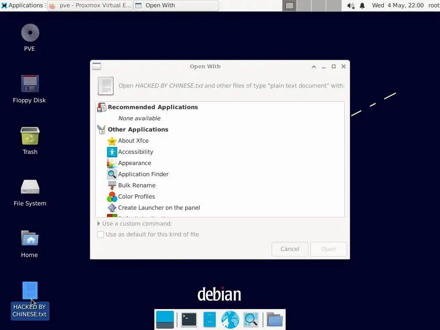Enable Use as default for this file kind
The height and width of the screenshot is (330, 440).
[x=101, y=235]
